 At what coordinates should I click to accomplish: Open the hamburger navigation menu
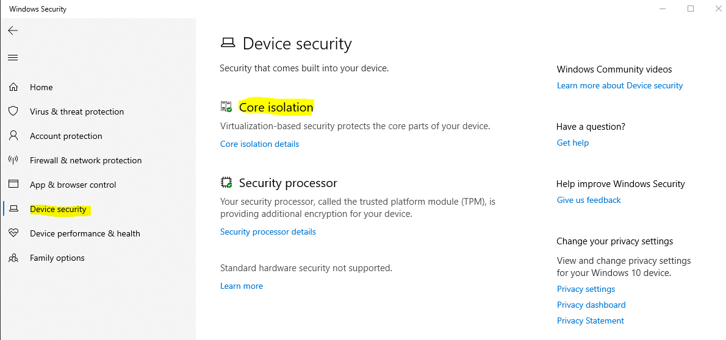[x=13, y=58]
